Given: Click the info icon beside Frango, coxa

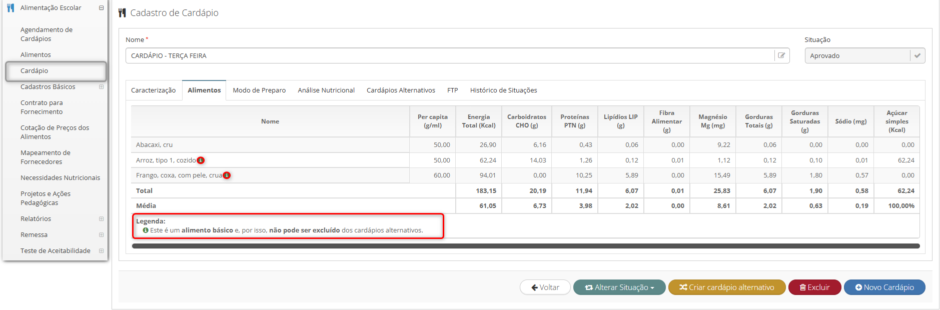Looking at the screenshot, I should [227, 175].
